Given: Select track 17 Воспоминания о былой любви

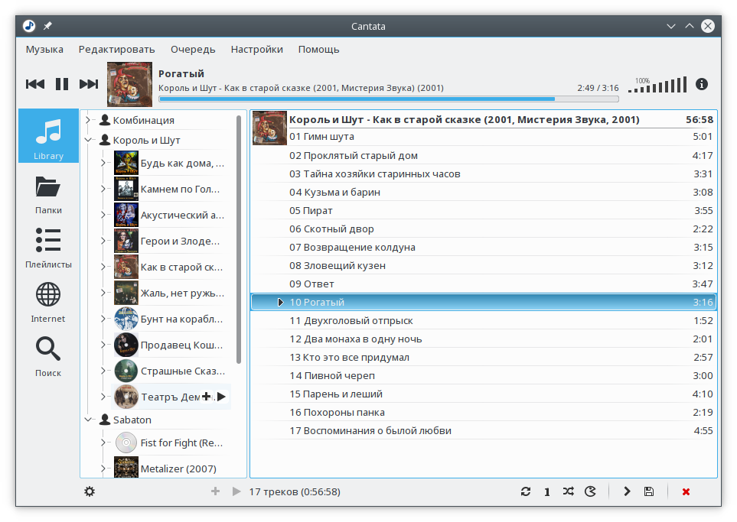Looking at the screenshot, I should (484, 430).
